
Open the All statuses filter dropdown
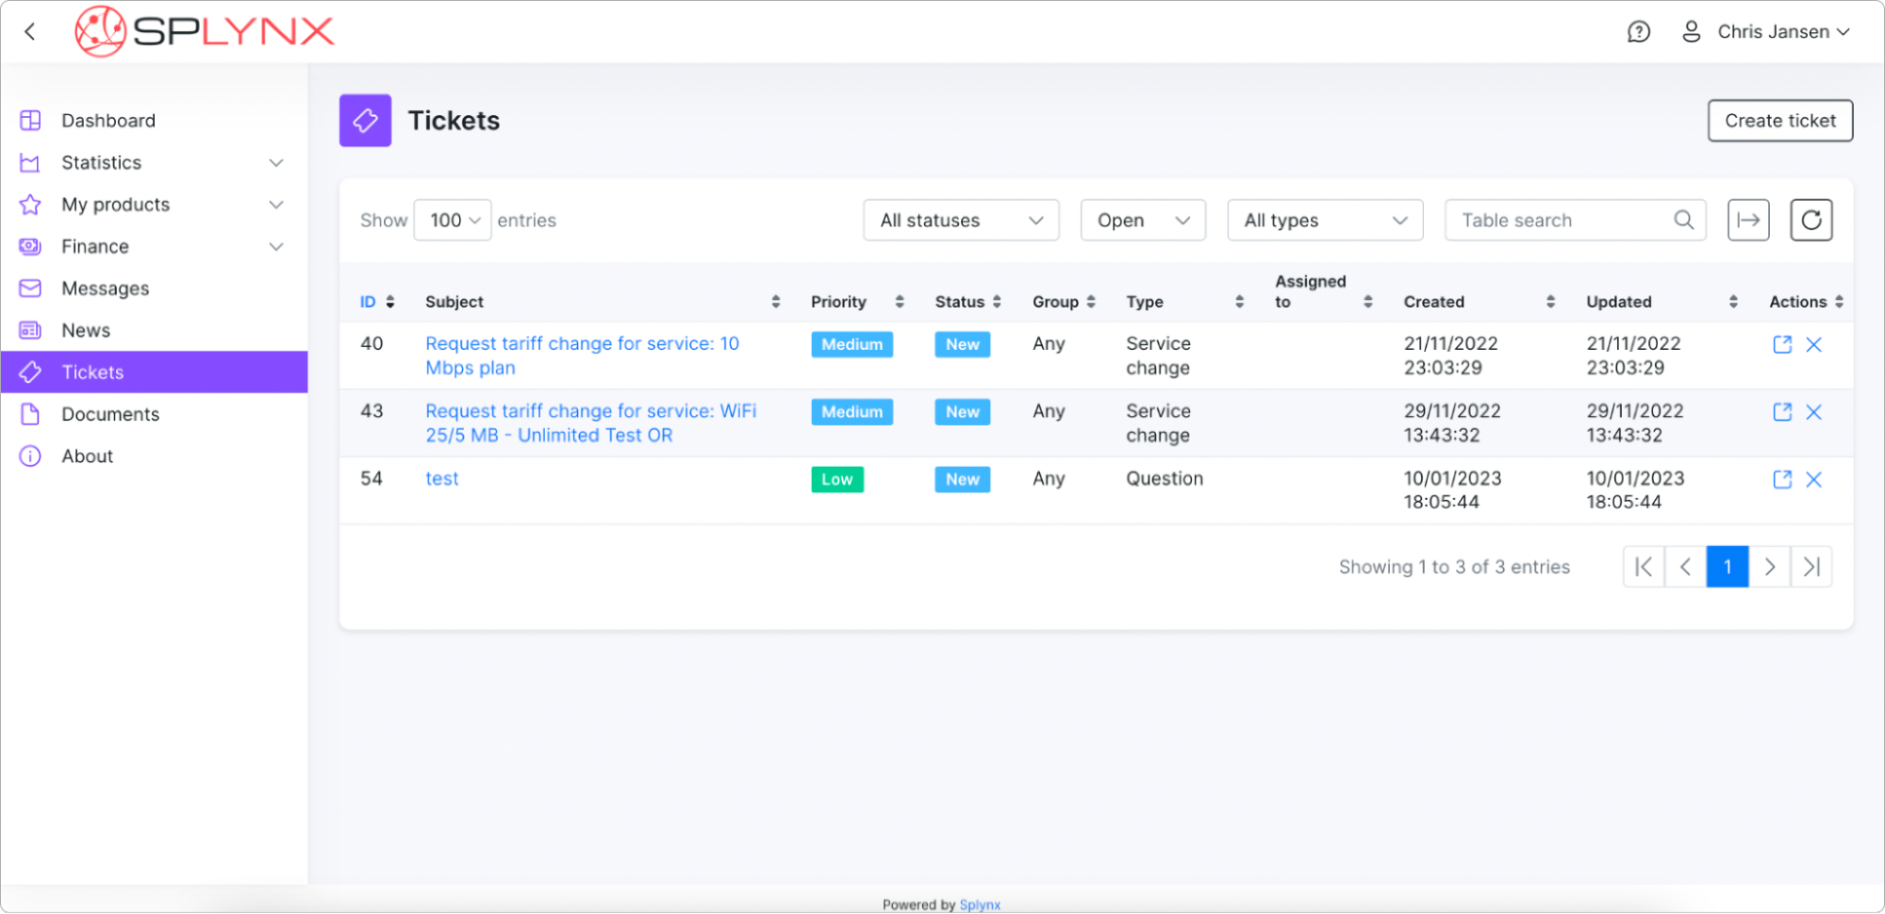[961, 221]
